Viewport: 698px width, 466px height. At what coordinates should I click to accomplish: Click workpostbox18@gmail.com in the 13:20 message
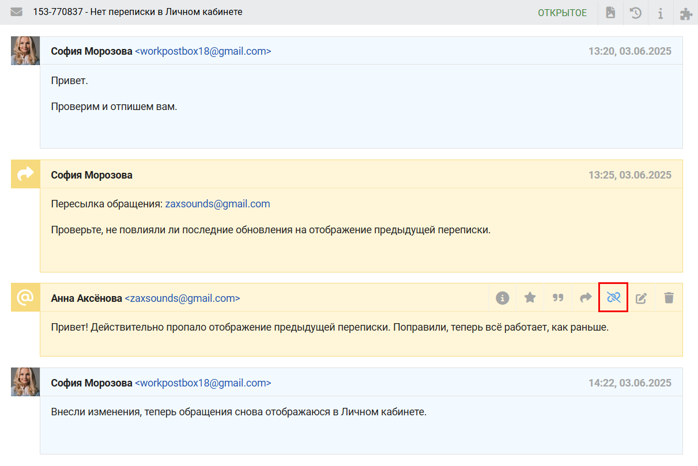click(x=203, y=51)
